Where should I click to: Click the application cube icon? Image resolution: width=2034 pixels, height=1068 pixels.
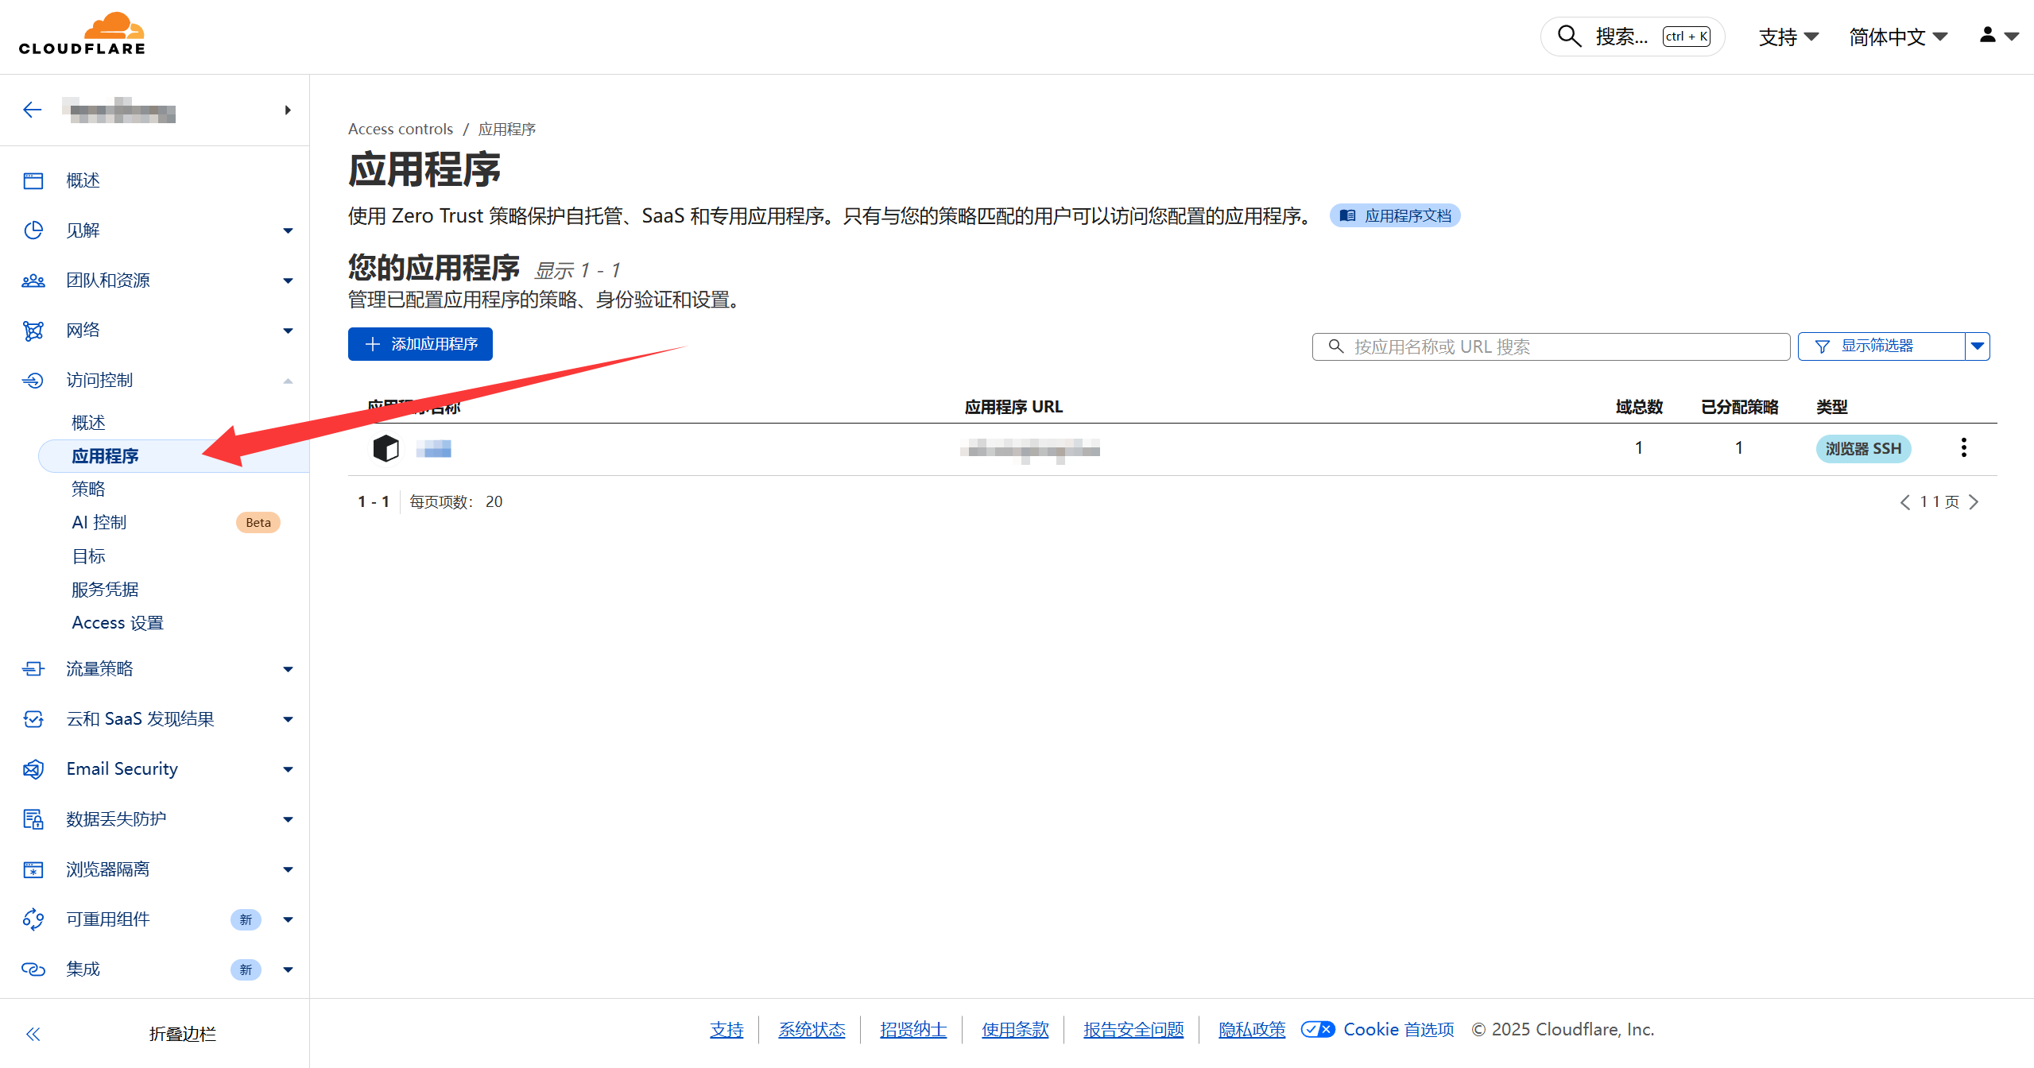(386, 448)
